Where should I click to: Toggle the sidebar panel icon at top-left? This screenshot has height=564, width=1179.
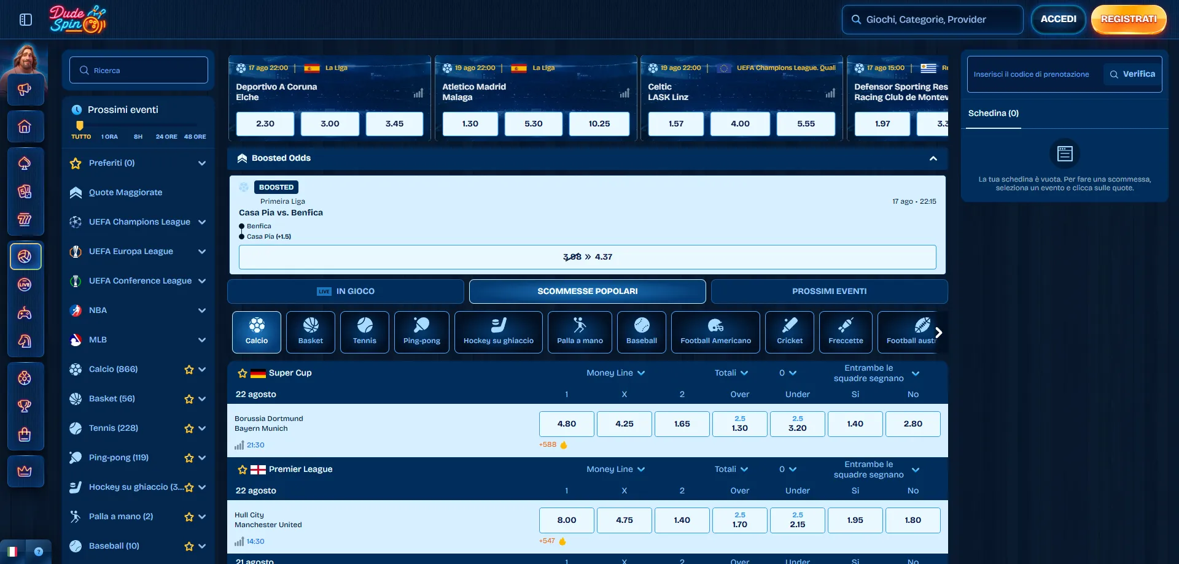pyautogui.click(x=26, y=20)
